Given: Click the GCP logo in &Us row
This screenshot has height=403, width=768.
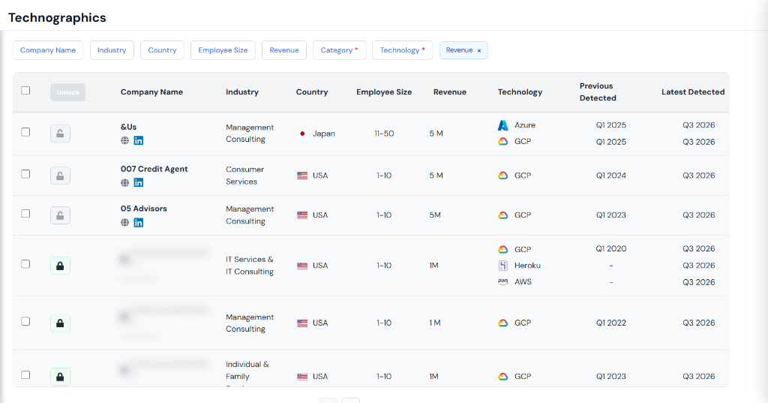Looking at the screenshot, I should (x=503, y=141).
